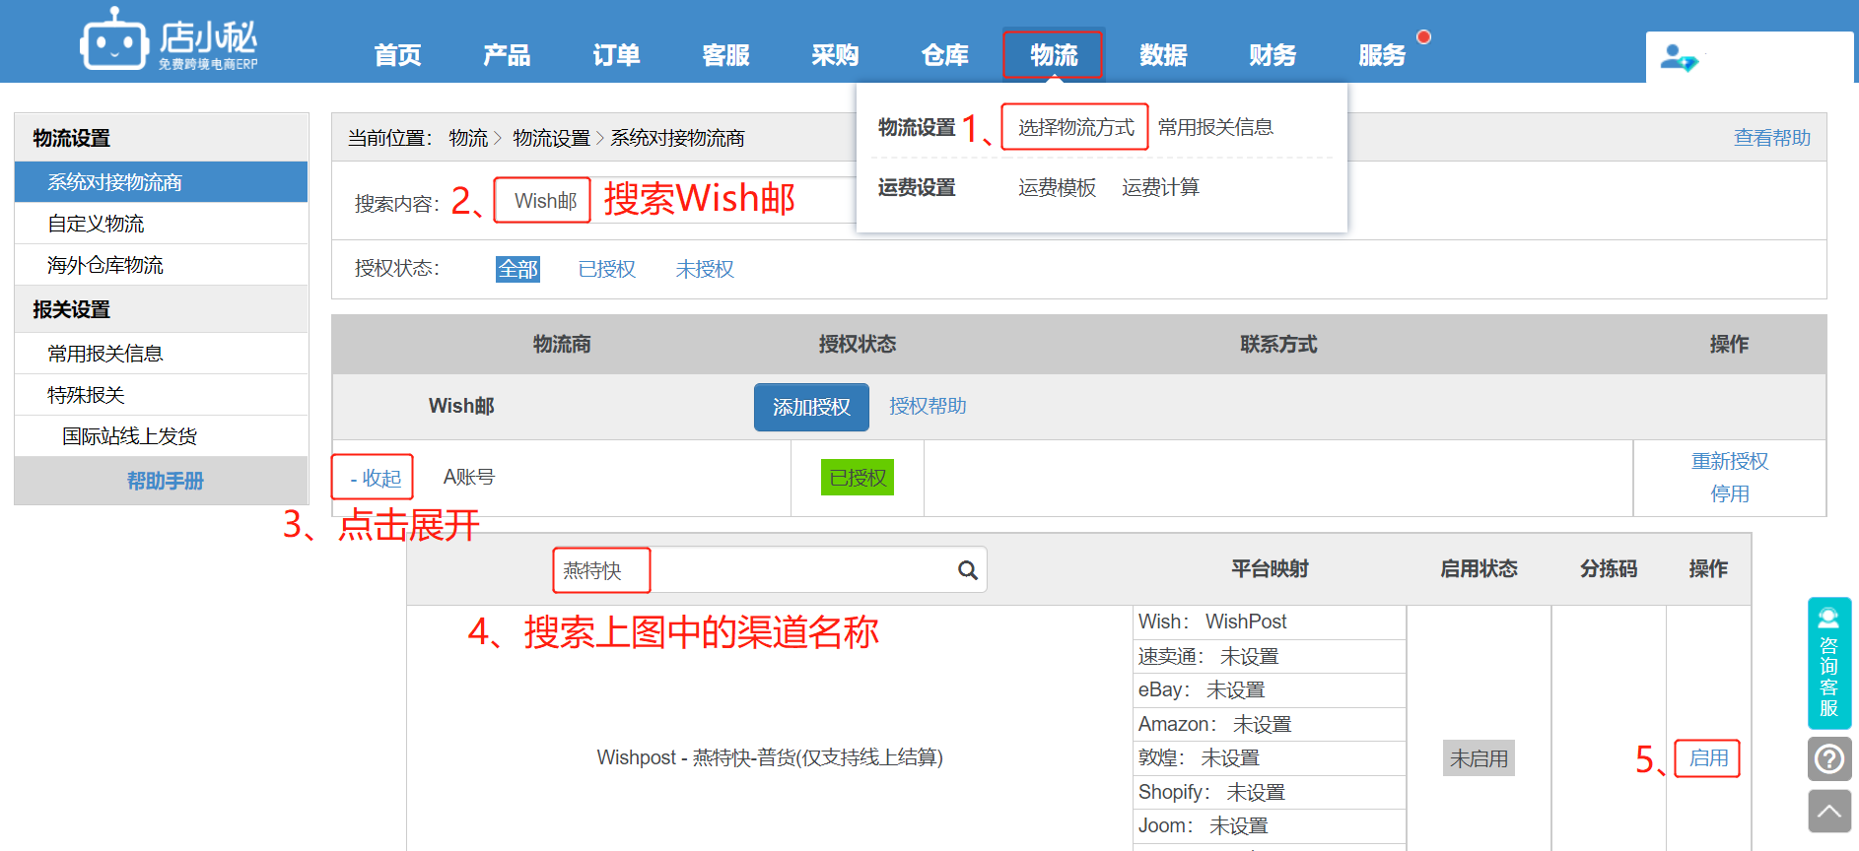The width and height of the screenshot is (1859, 851).
Task: Open the 咨询客服 customer service widget
Action: (x=1829, y=663)
